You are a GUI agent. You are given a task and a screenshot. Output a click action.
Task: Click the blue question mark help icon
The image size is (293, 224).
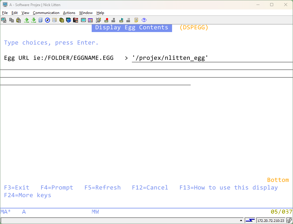(144, 20)
